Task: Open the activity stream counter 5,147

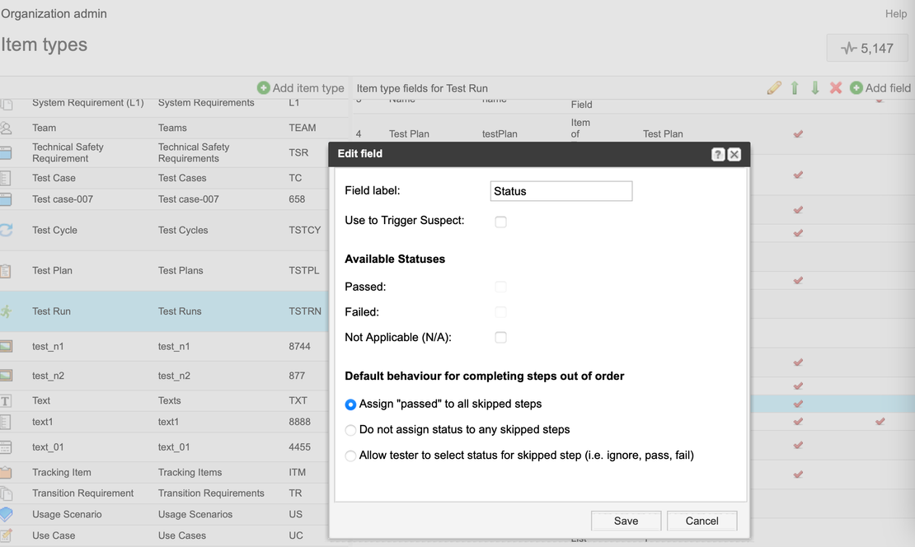Action: pyautogui.click(x=867, y=49)
